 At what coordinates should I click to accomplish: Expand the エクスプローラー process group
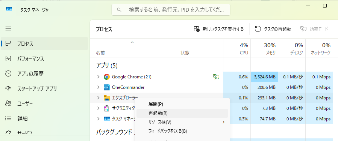[98, 98]
